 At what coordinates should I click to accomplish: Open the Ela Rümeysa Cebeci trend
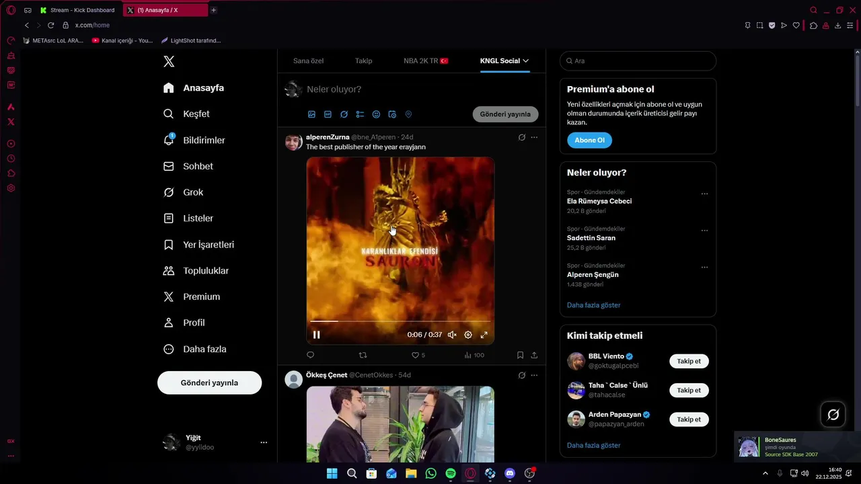pos(599,201)
